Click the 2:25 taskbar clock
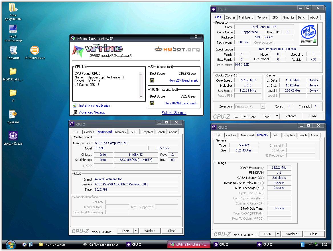 click(x=324, y=244)
